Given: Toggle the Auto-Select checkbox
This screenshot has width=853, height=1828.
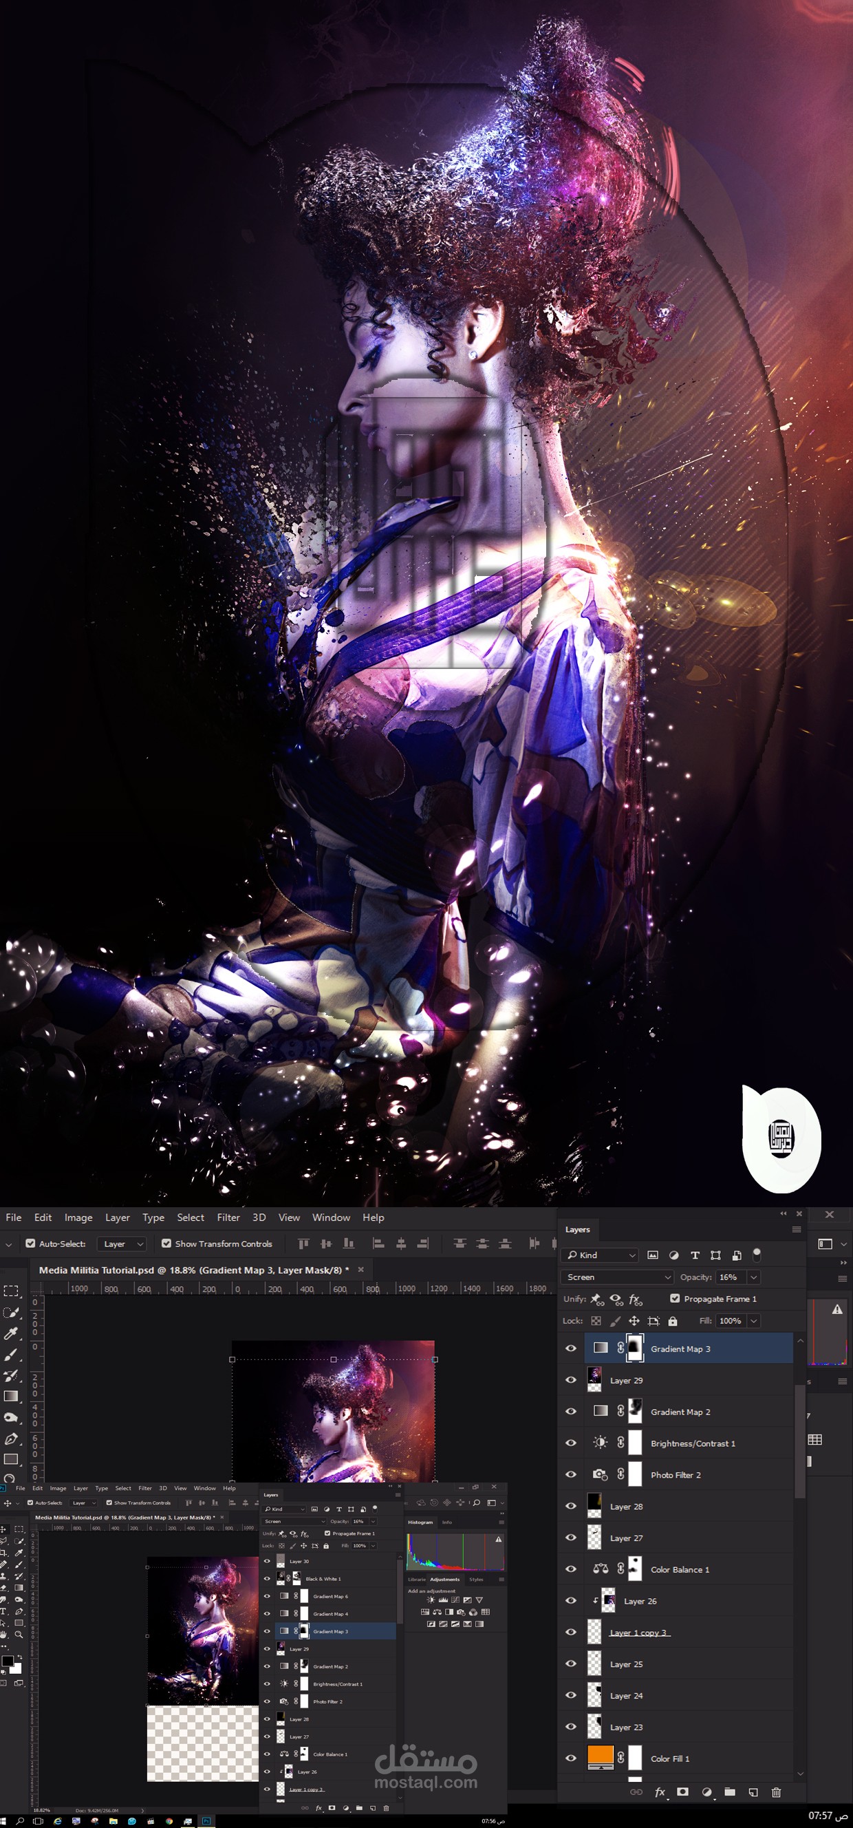Looking at the screenshot, I should [x=30, y=1244].
